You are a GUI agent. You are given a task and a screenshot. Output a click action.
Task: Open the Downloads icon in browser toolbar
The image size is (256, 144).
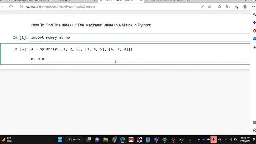click(236, 7)
